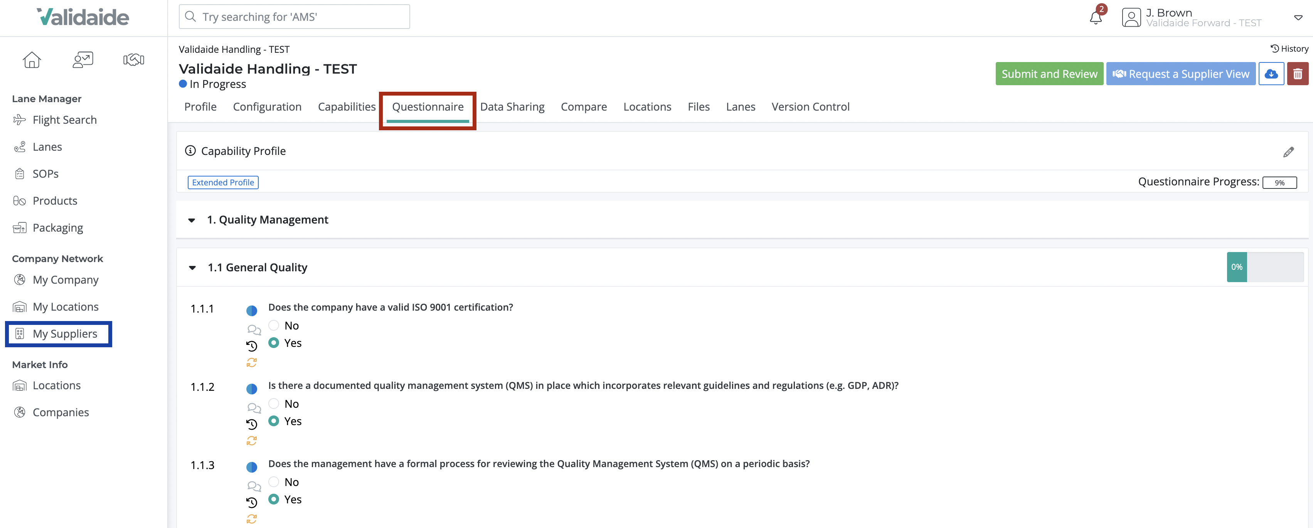Open Market Info Locations
Screen dimensions: 1313x528
coord(57,385)
